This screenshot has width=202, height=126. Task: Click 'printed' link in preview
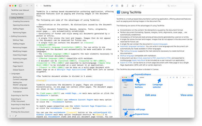pyautogui.click(x=139, y=58)
